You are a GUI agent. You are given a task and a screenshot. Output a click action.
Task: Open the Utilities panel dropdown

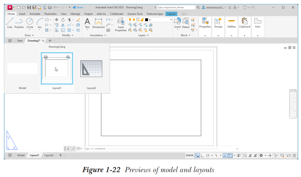231,35
